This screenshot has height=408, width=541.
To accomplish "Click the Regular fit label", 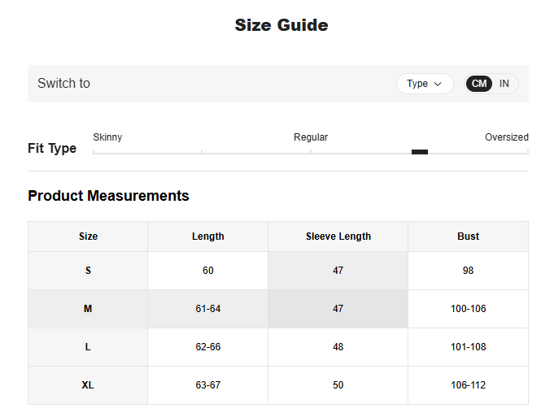I will pos(311,137).
